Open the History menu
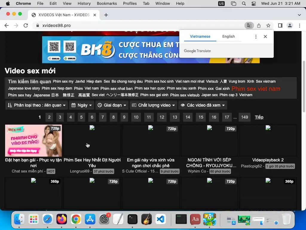306x230 pixels. pos(84,4)
